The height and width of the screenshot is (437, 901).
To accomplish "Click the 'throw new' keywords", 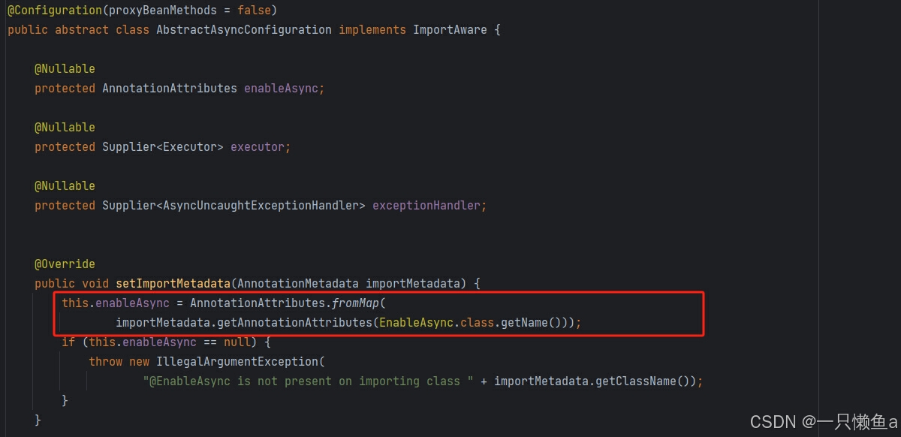I will pos(119,362).
